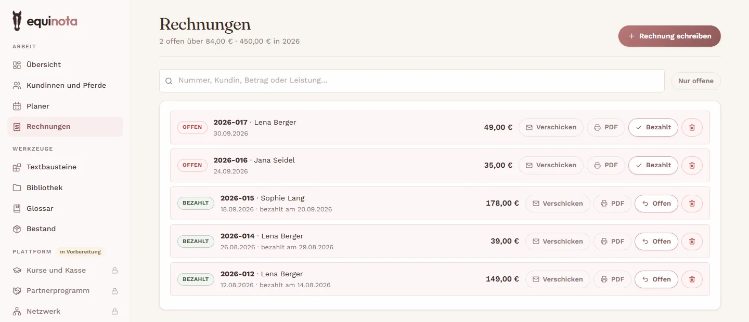Delete invoice 2026-012 with trash icon

692,279
